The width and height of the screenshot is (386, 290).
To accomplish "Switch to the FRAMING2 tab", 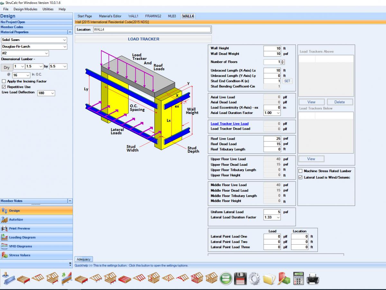I will pyautogui.click(x=153, y=16).
